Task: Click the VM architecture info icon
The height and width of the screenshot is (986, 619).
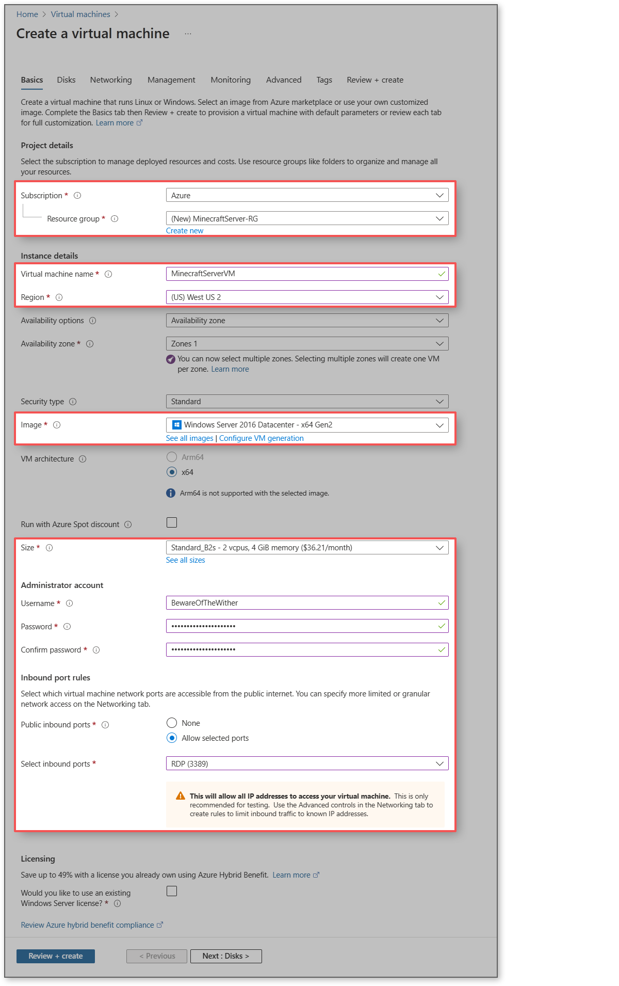Action: pos(83,459)
